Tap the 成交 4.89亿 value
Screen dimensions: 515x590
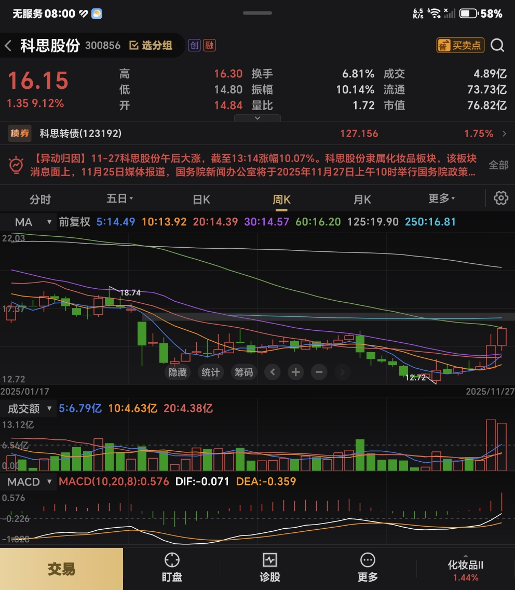[490, 74]
